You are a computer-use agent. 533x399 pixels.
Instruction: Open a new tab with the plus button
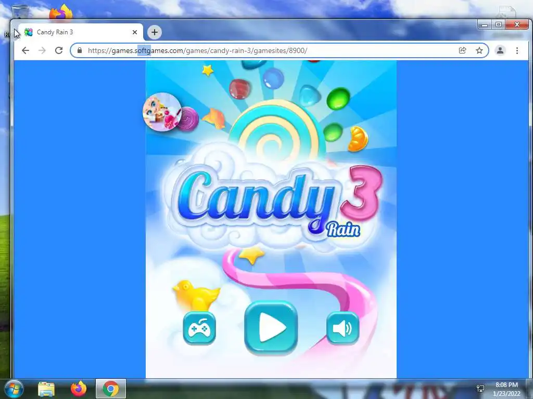click(x=154, y=32)
